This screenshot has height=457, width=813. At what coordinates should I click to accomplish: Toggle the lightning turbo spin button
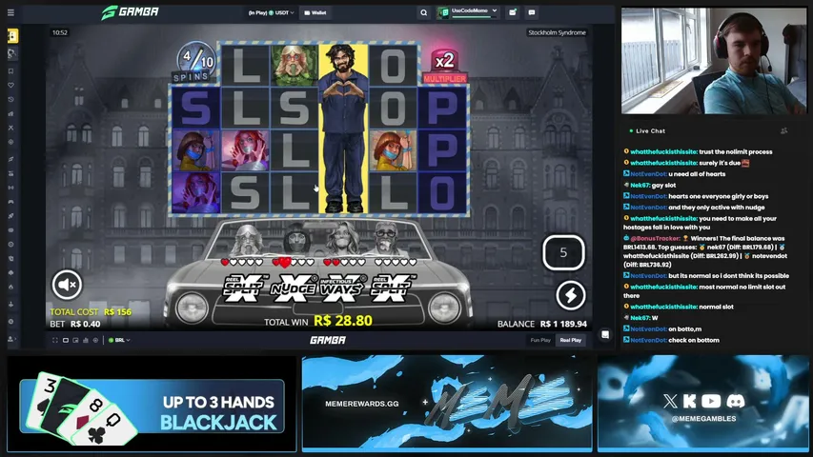pos(570,295)
